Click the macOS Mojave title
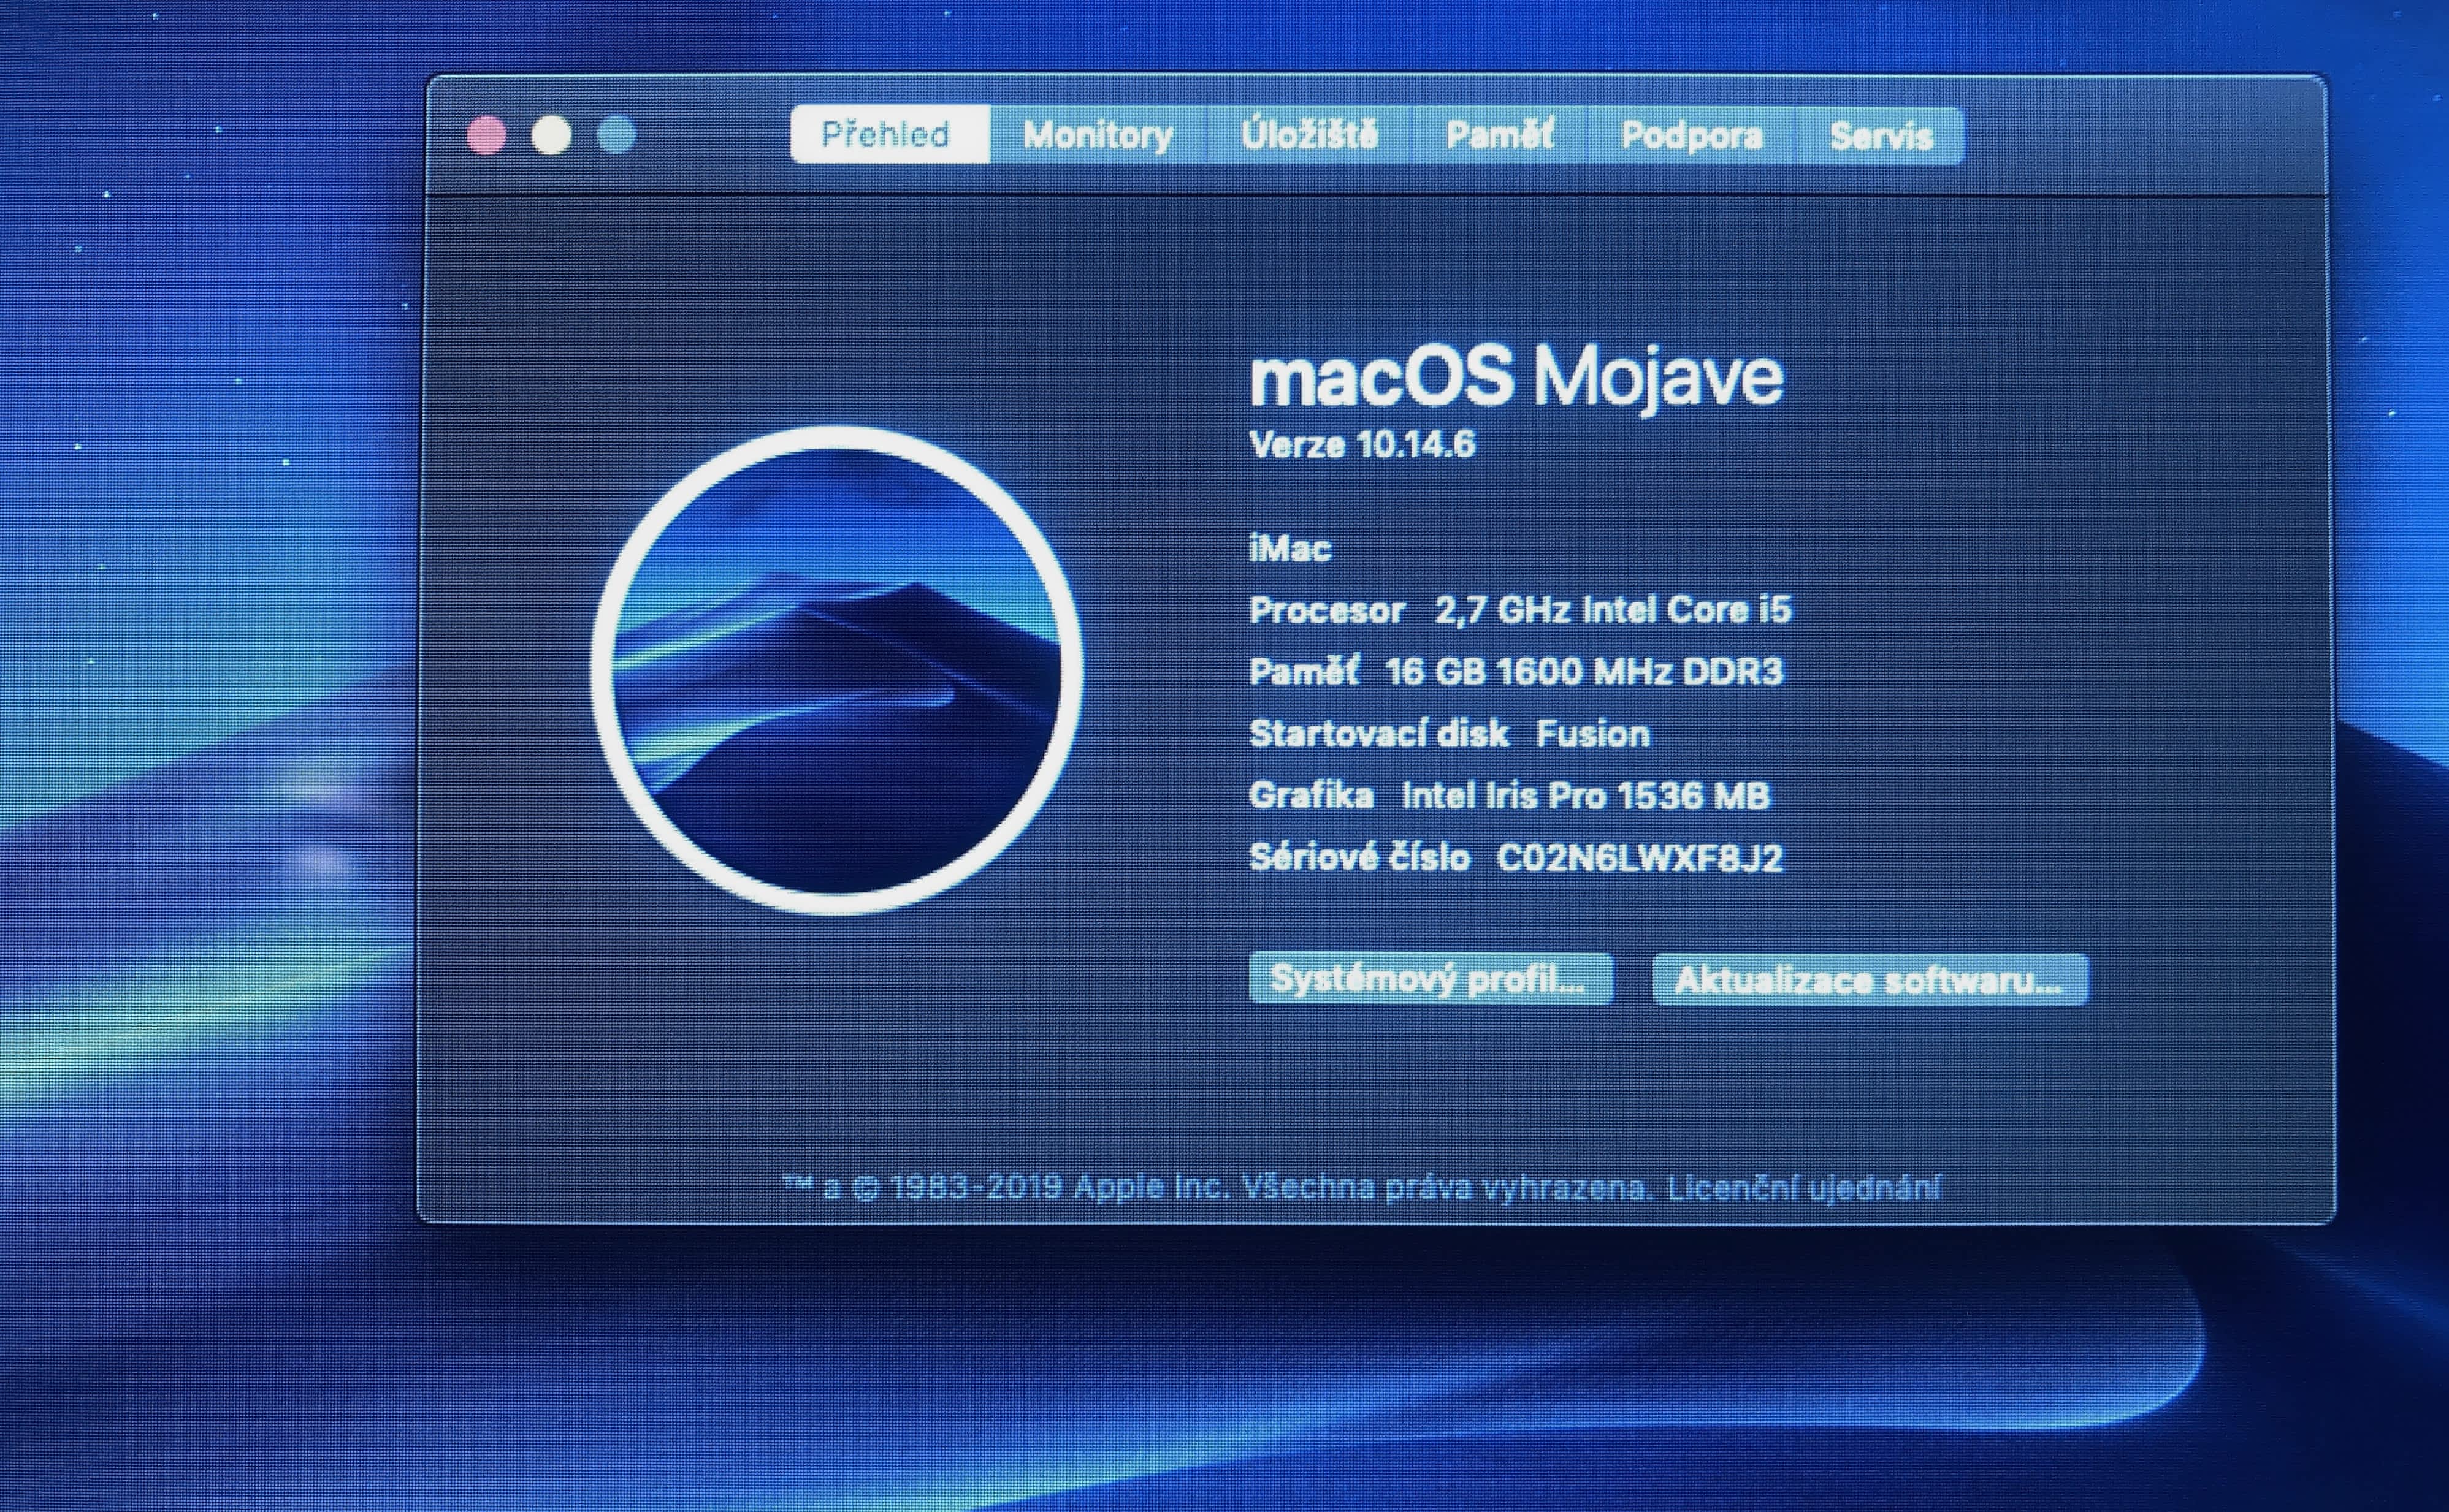This screenshot has width=2449, height=1512. point(1516,377)
